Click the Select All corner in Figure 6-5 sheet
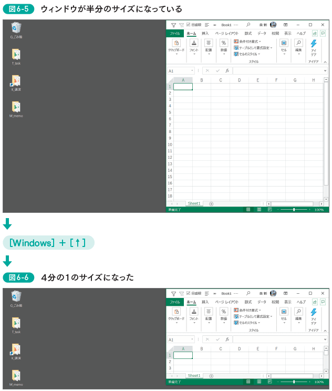The height and width of the screenshot is (391, 332). [x=170, y=80]
